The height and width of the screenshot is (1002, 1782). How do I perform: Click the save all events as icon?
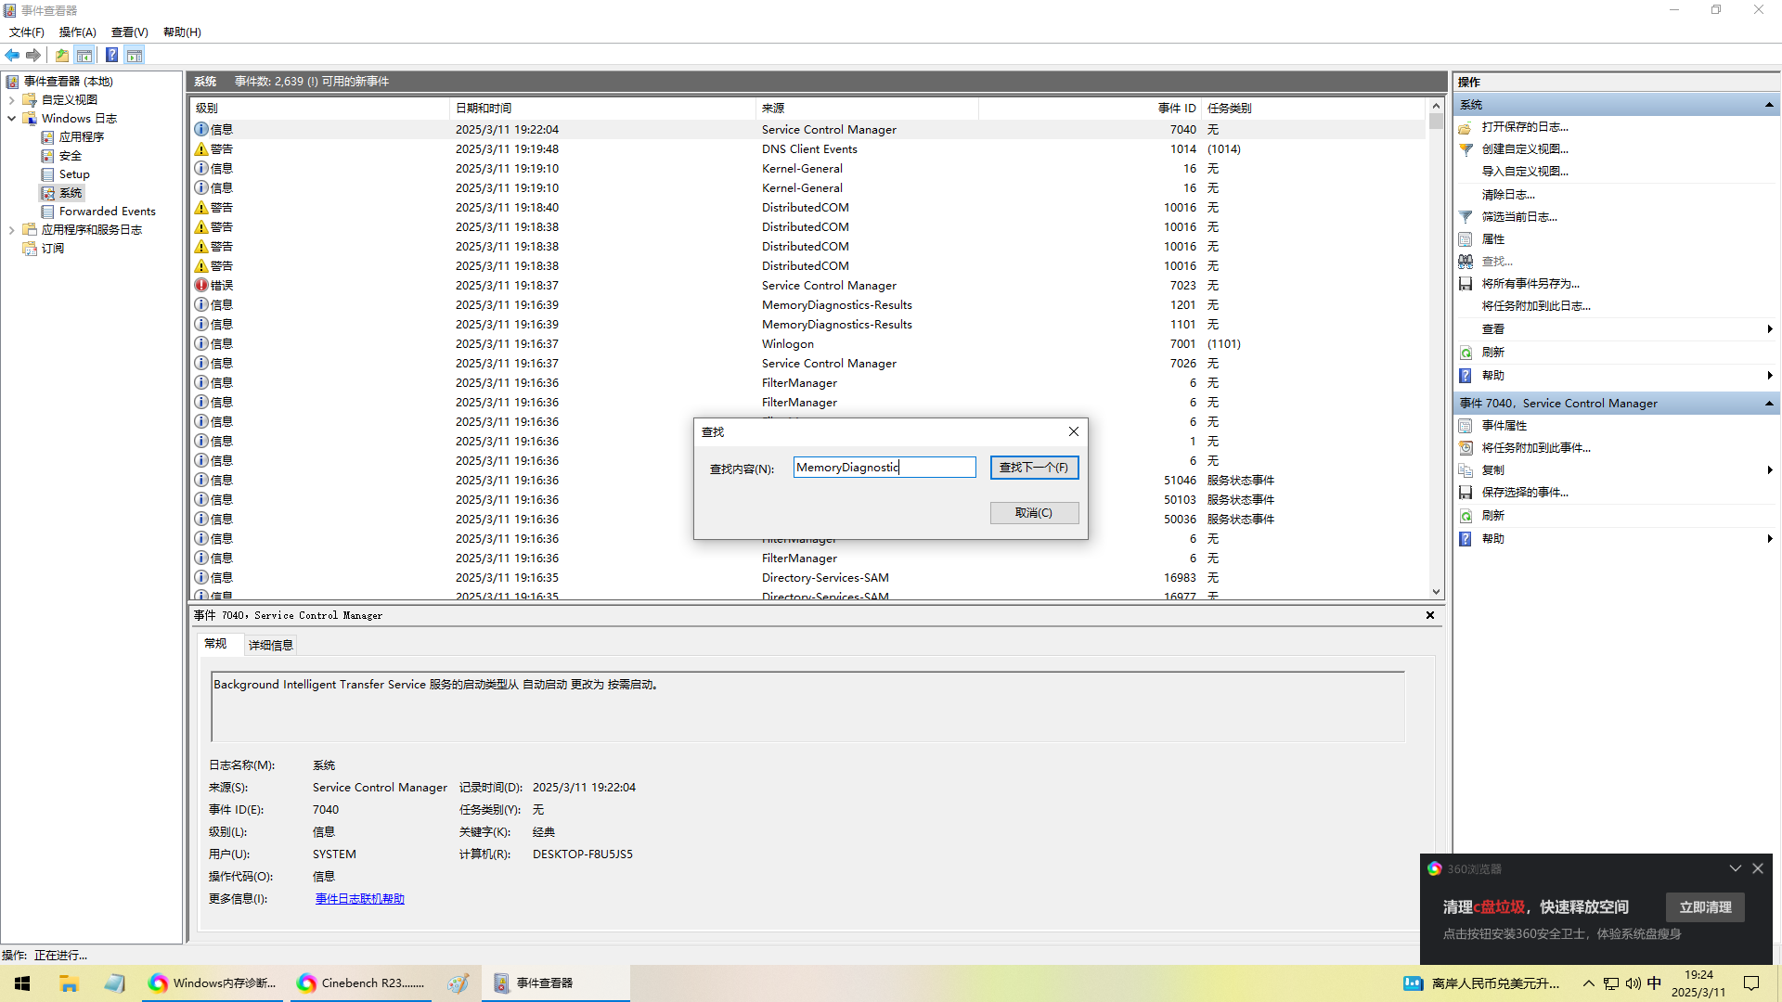(1466, 284)
